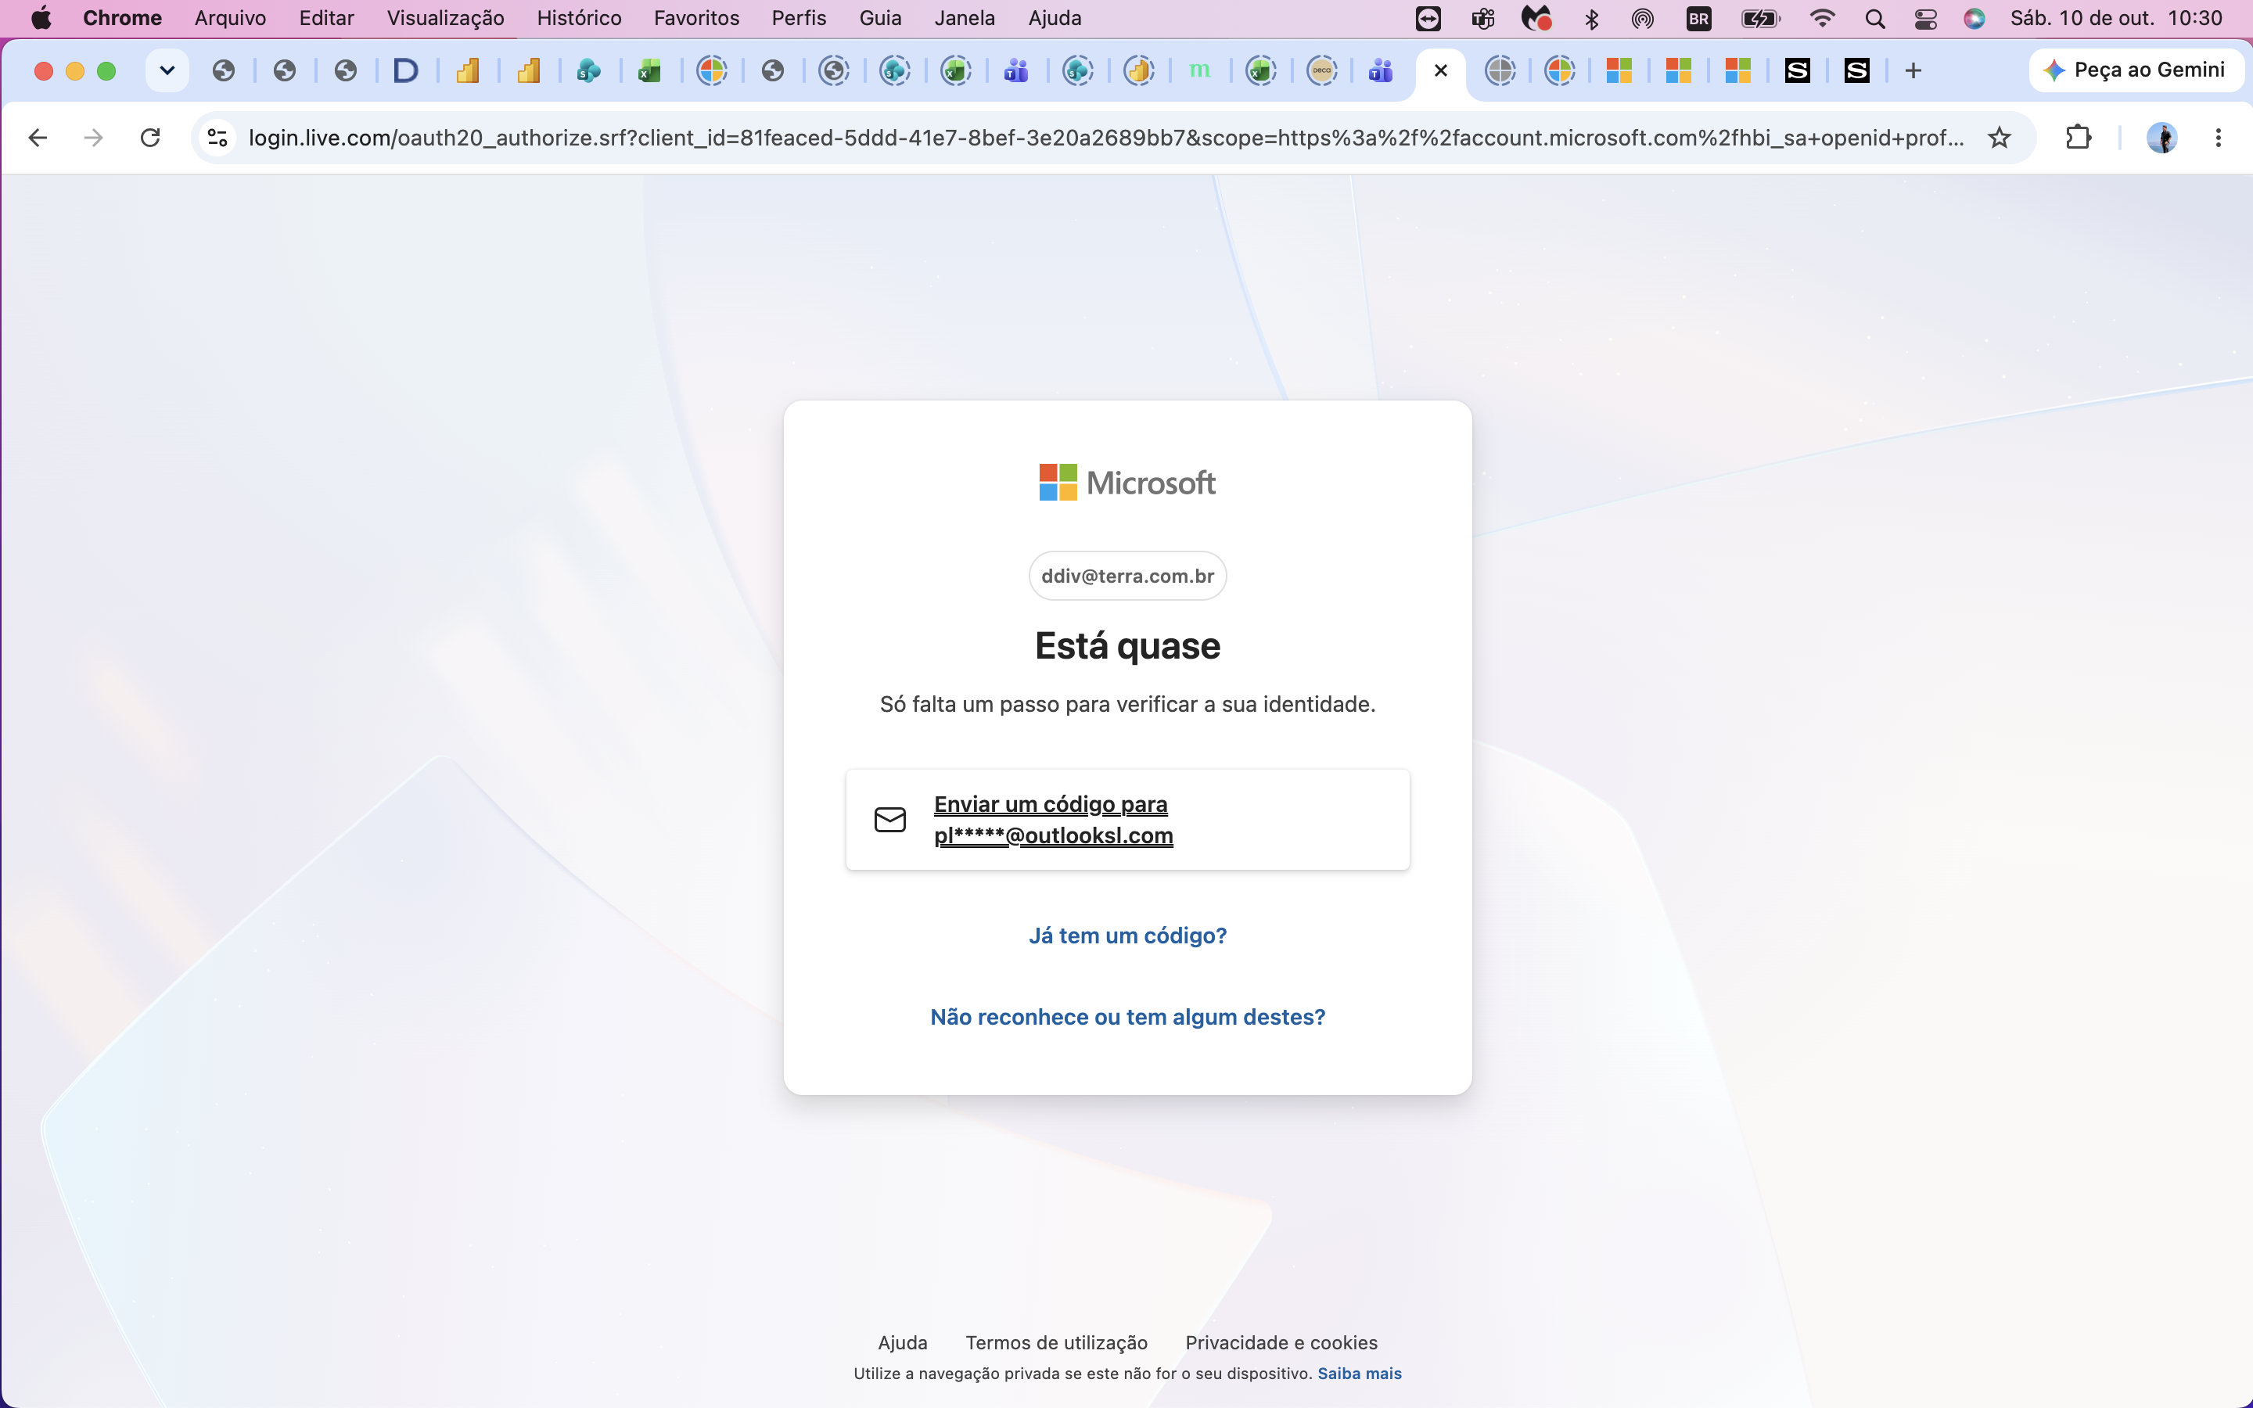The height and width of the screenshot is (1408, 2253).
Task: Click the Peça ao Gemini button
Action: (2135, 70)
